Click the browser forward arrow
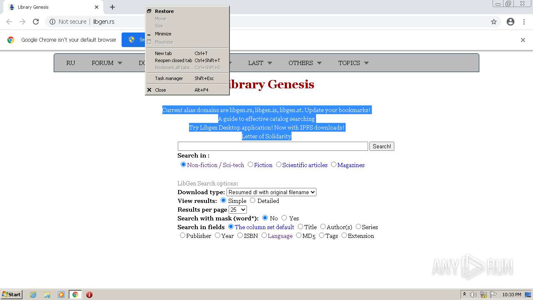The width and height of the screenshot is (533, 300). (x=22, y=22)
